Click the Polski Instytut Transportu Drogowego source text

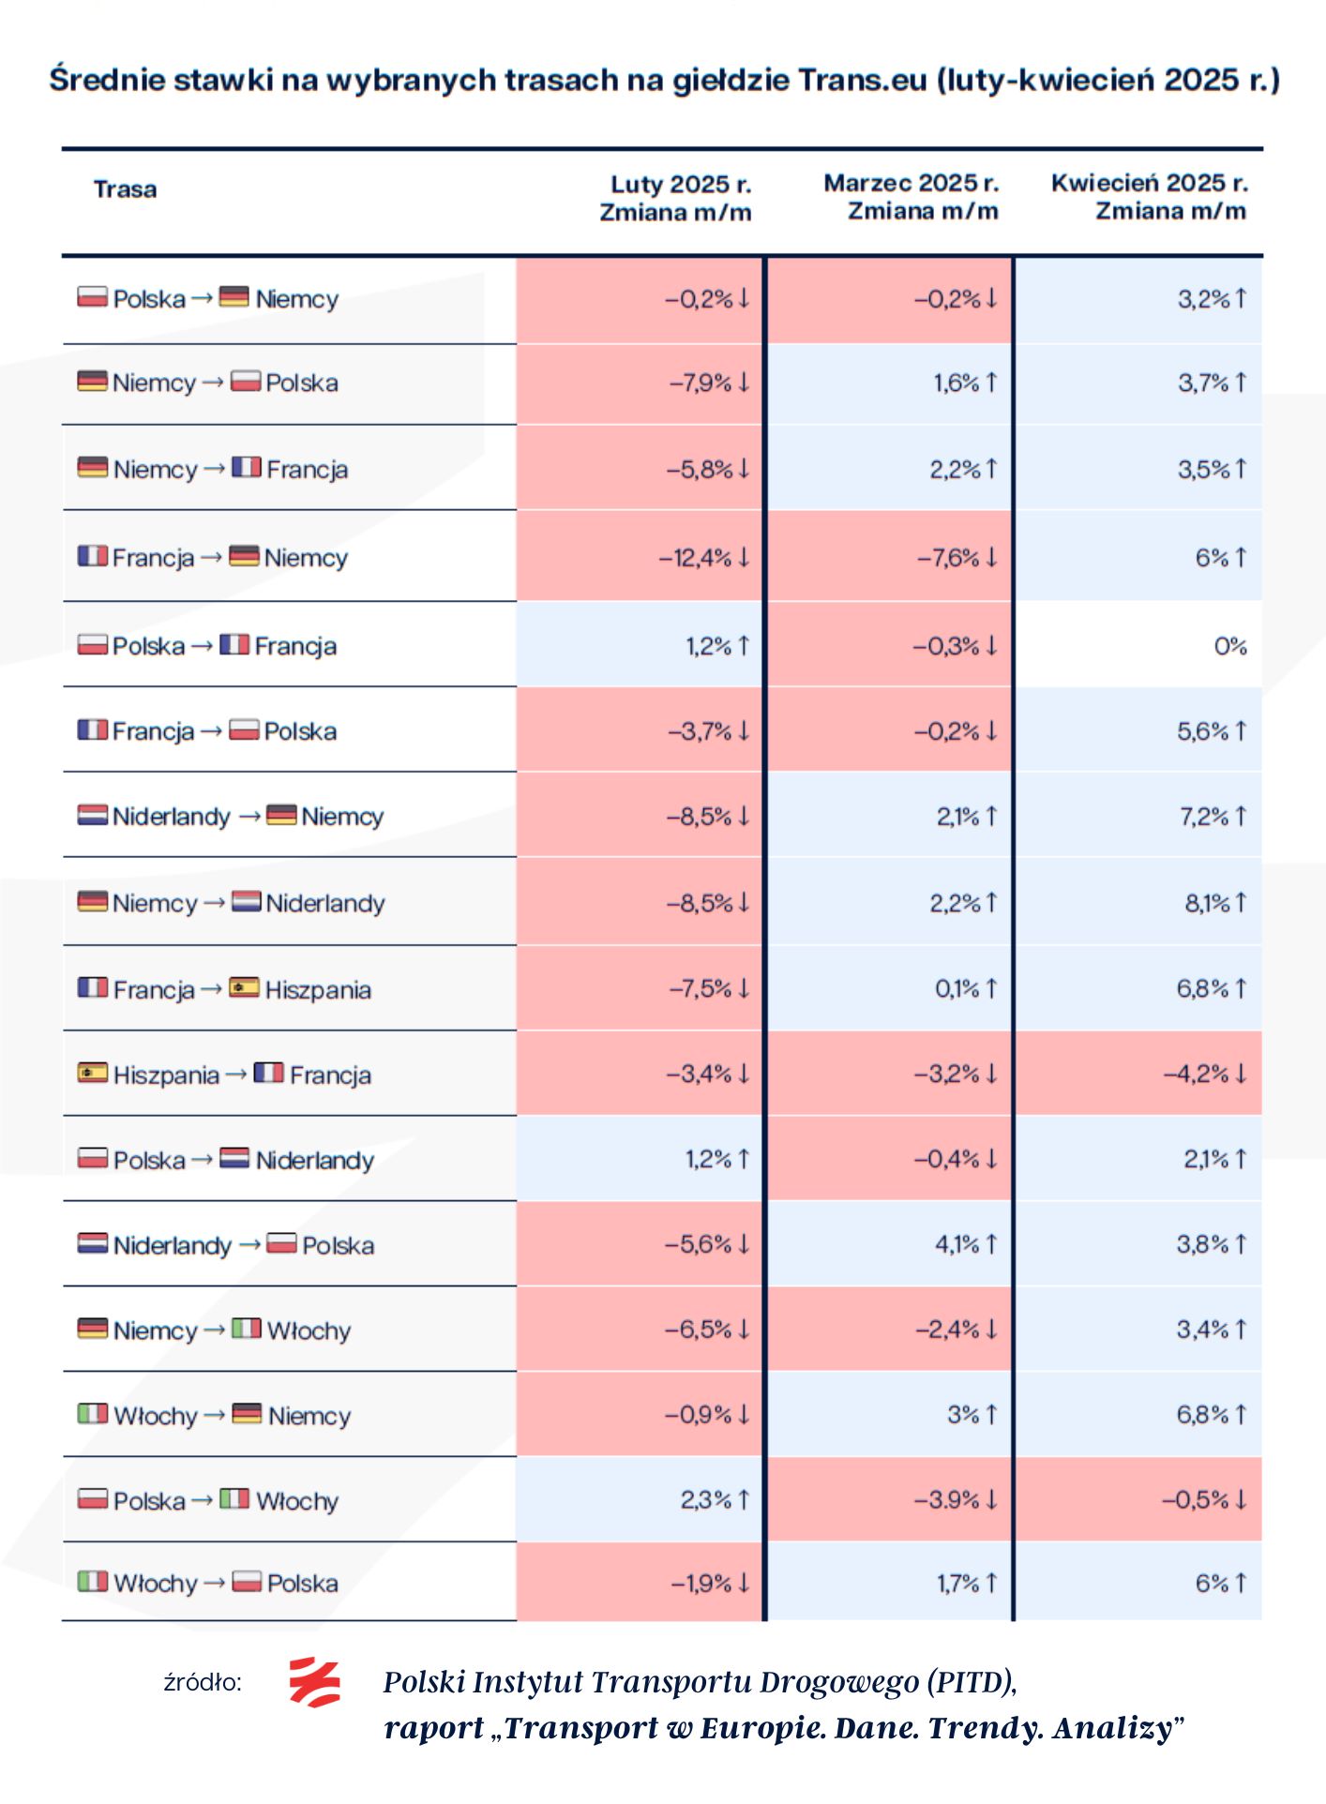700,1682
